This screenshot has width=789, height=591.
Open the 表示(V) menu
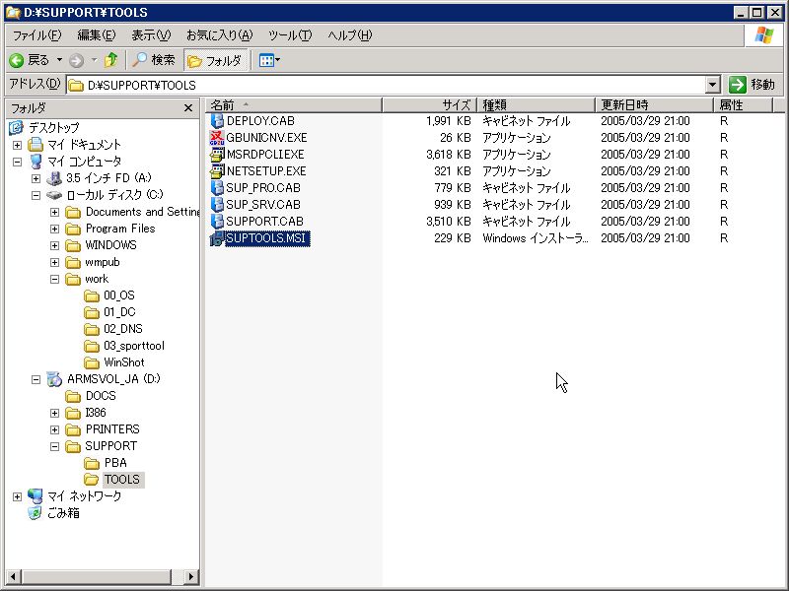point(151,35)
